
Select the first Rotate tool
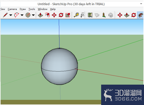61,15
